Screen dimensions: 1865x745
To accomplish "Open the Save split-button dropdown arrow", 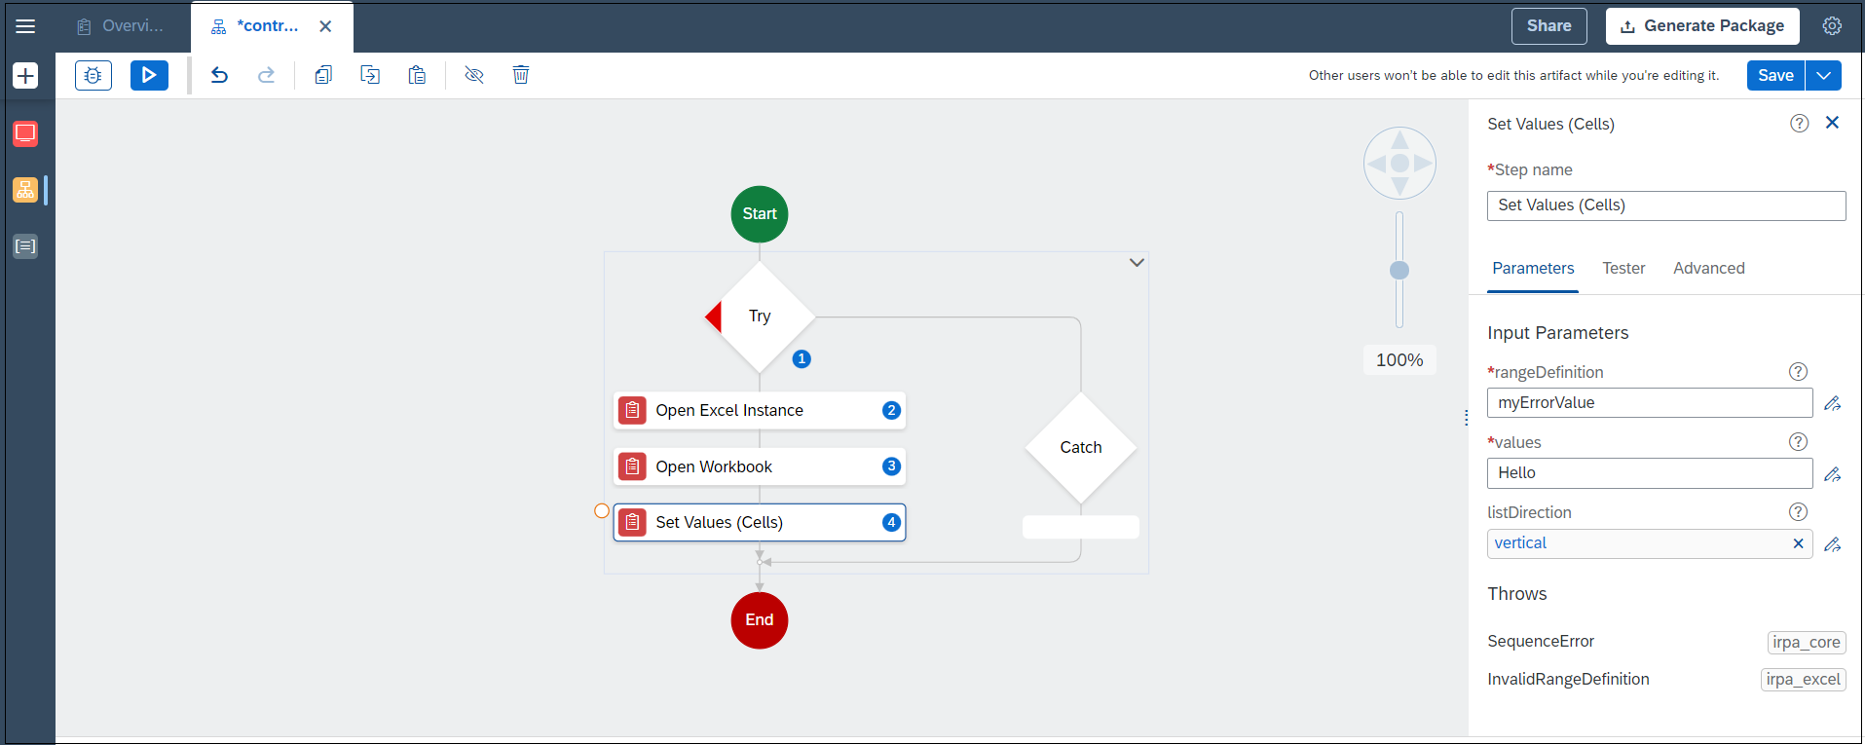I will tap(1823, 75).
